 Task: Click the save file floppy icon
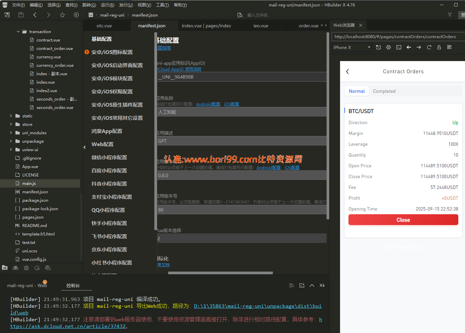[21, 15]
